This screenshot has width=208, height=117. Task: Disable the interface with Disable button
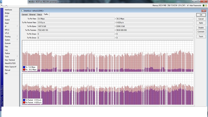point(201,28)
